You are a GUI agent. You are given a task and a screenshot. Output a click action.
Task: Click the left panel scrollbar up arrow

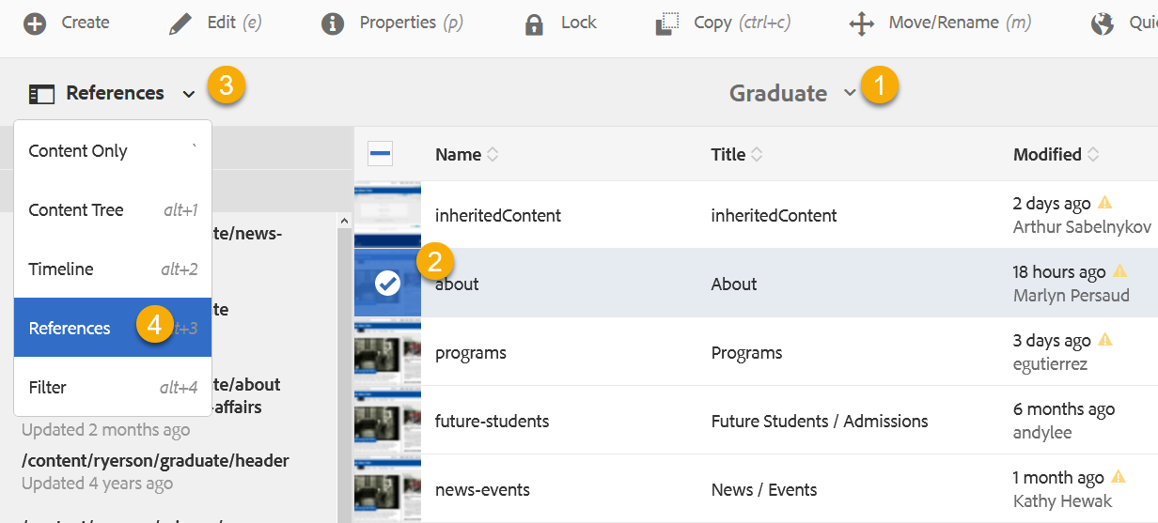[344, 222]
